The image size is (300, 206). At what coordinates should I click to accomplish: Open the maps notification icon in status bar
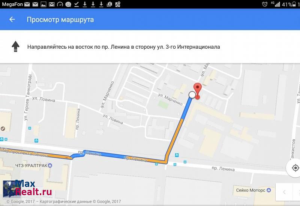coord(118,4)
